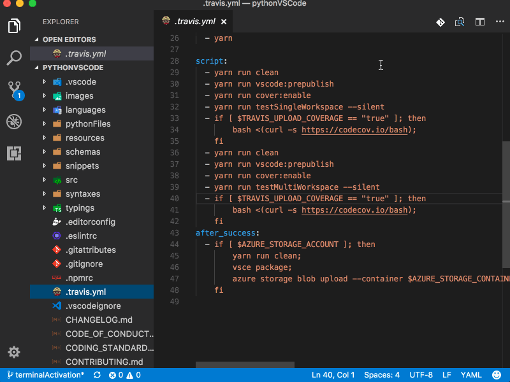Expand the snippets folder
This screenshot has height=382, width=510.
tap(45, 166)
